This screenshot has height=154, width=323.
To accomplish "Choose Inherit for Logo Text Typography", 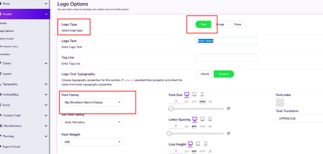I will click(x=205, y=74).
